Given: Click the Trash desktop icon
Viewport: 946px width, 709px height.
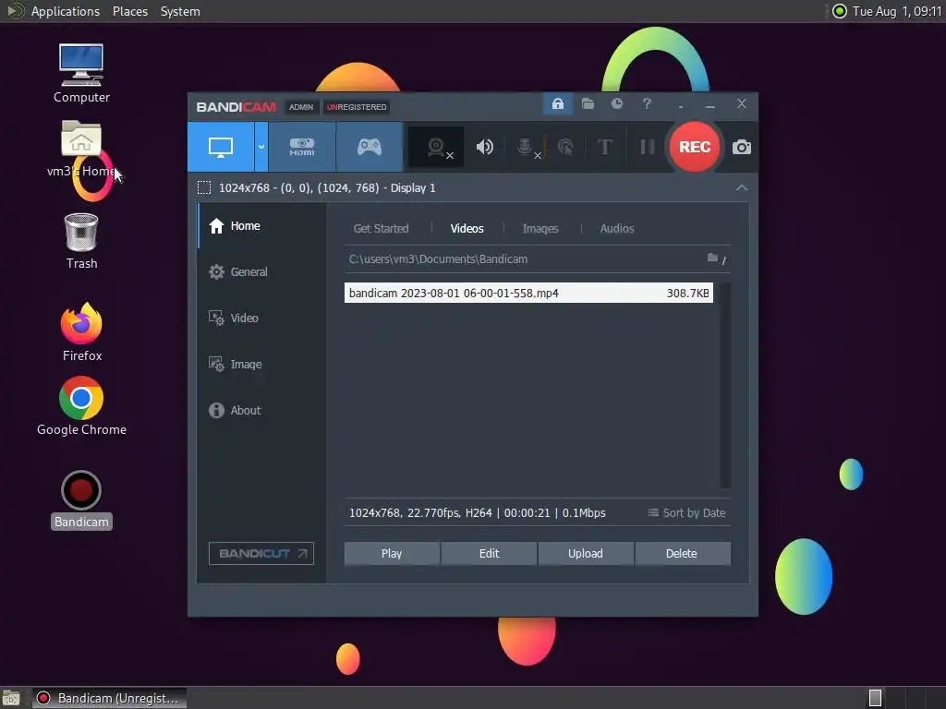Looking at the screenshot, I should (81, 241).
